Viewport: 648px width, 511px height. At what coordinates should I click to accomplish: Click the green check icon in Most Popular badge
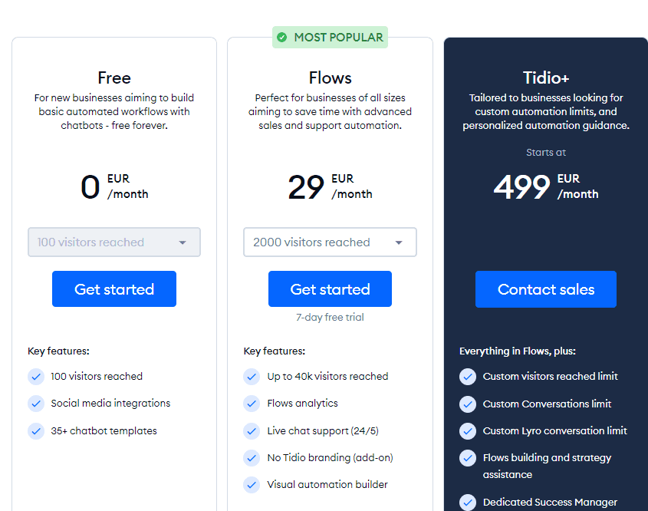coord(282,37)
